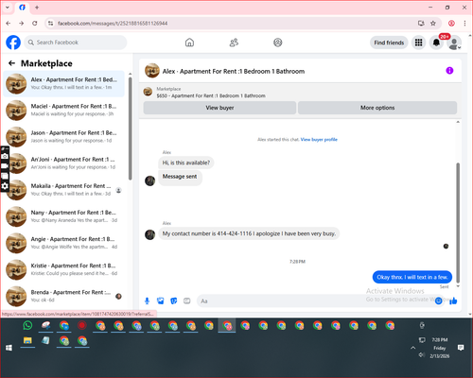Image resolution: width=473 pixels, height=378 pixels.
Task: Click the 'Message sent' bubble
Action: 180,177
